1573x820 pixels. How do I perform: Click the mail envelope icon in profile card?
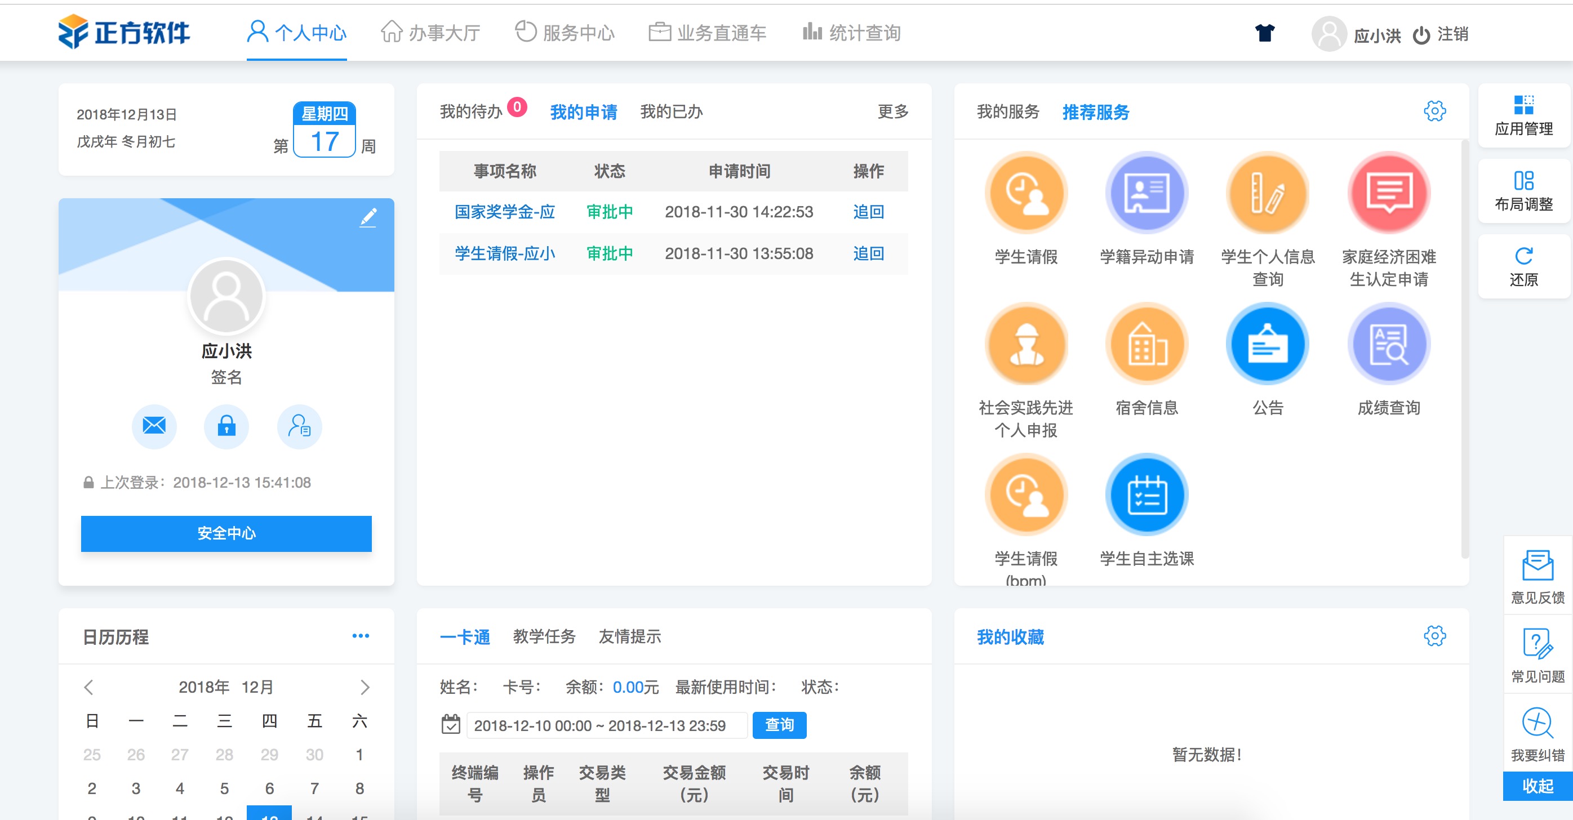(x=154, y=426)
